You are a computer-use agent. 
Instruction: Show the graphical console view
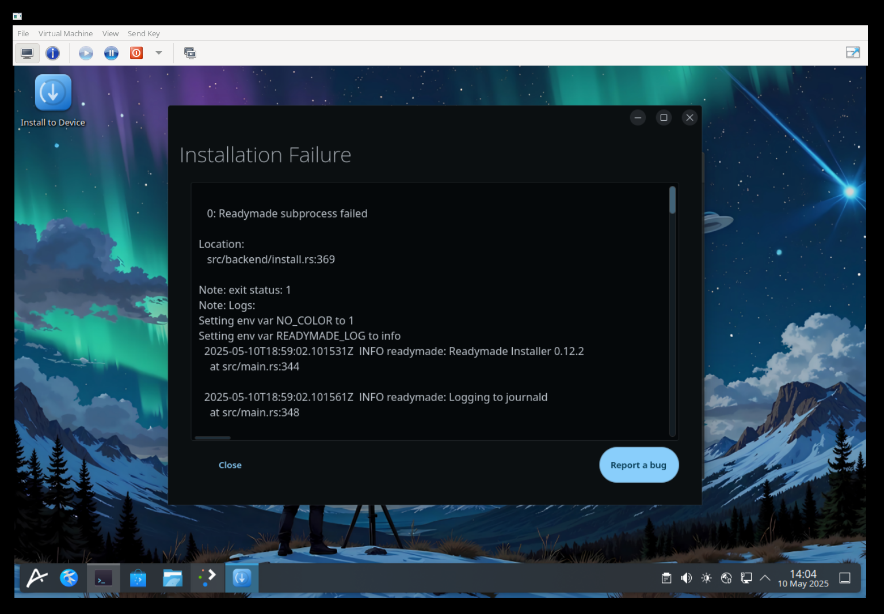click(x=27, y=54)
